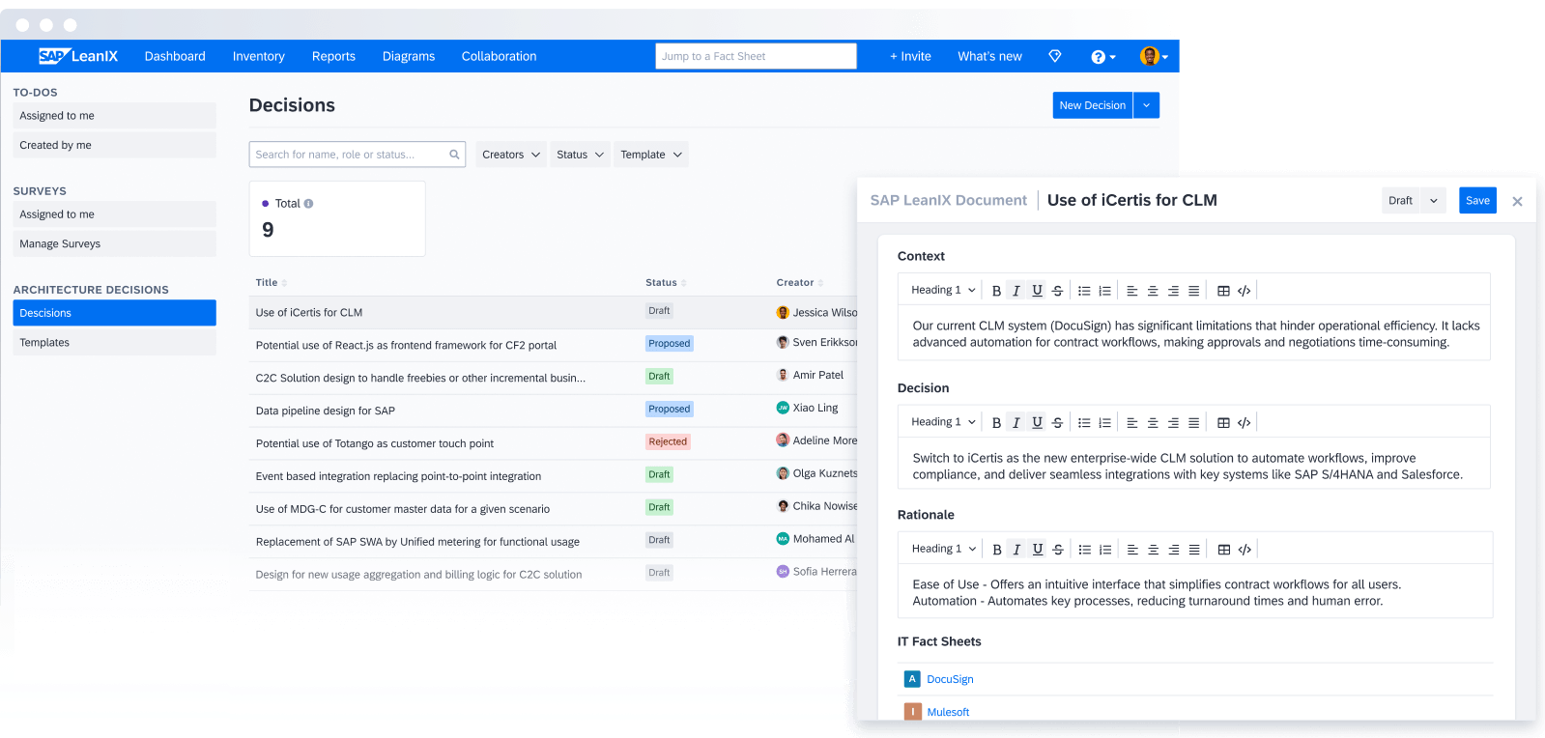The image size is (1545, 738).
Task: Click Bold icon in Decision editor toolbar
Action: [x=996, y=423]
